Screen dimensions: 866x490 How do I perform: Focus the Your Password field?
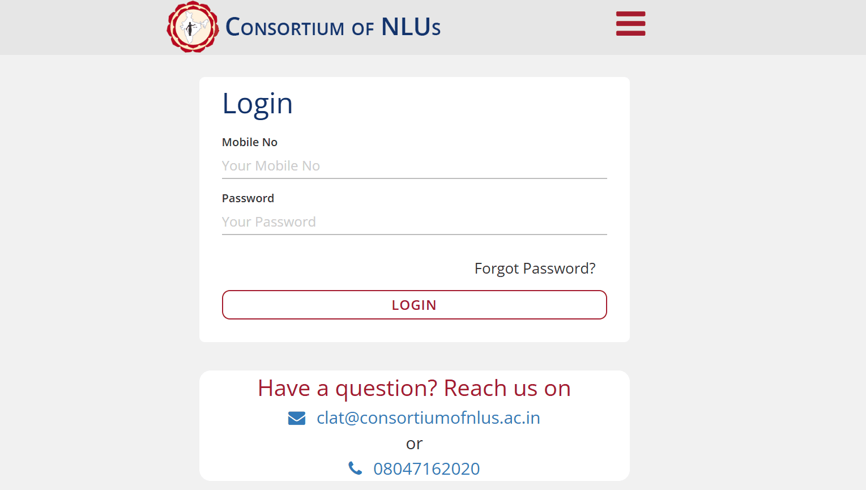pos(414,222)
